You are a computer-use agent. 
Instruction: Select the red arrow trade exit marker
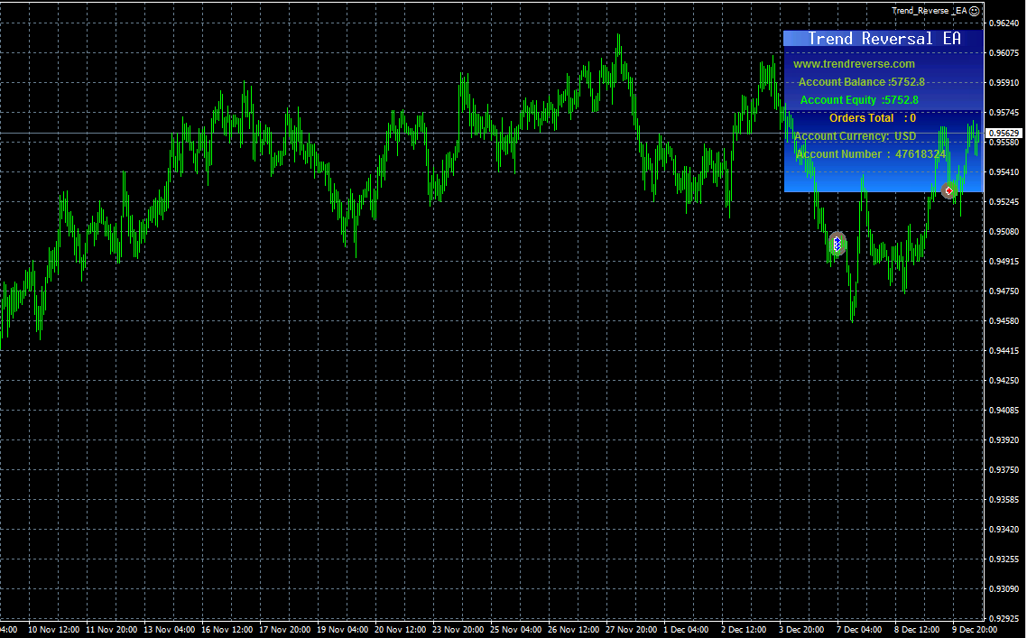click(948, 191)
